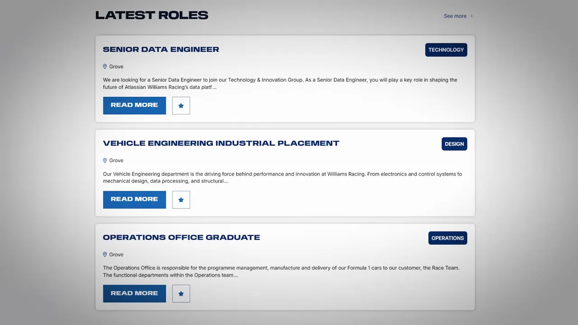The height and width of the screenshot is (325, 578).
Task: Click the Operations Office description text
Action: pyautogui.click(x=281, y=271)
